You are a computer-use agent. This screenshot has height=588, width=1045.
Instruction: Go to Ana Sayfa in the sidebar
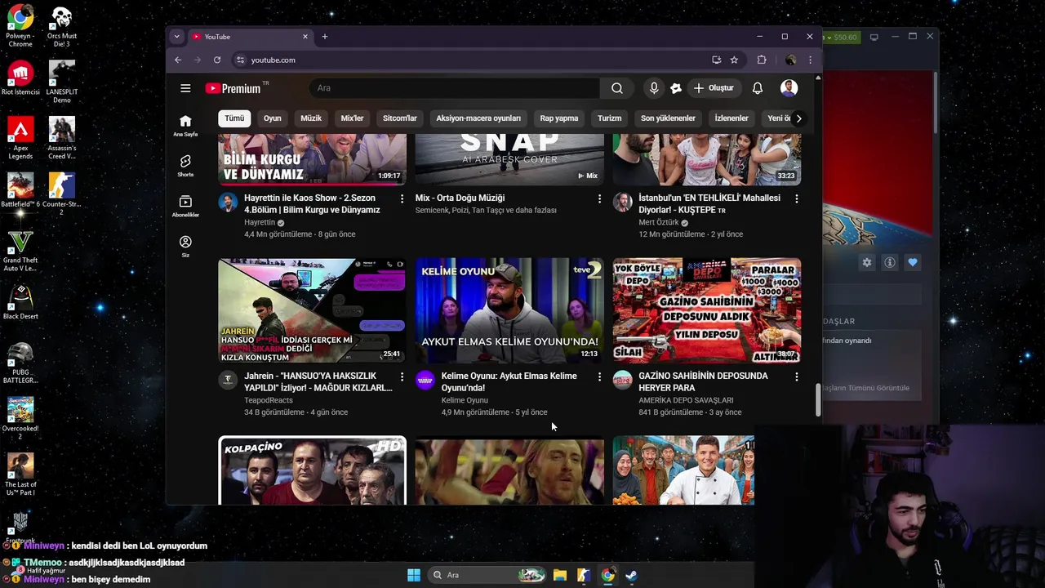pyautogui.click(x=185, y=125)
